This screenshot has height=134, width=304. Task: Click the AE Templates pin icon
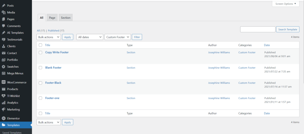4,33
